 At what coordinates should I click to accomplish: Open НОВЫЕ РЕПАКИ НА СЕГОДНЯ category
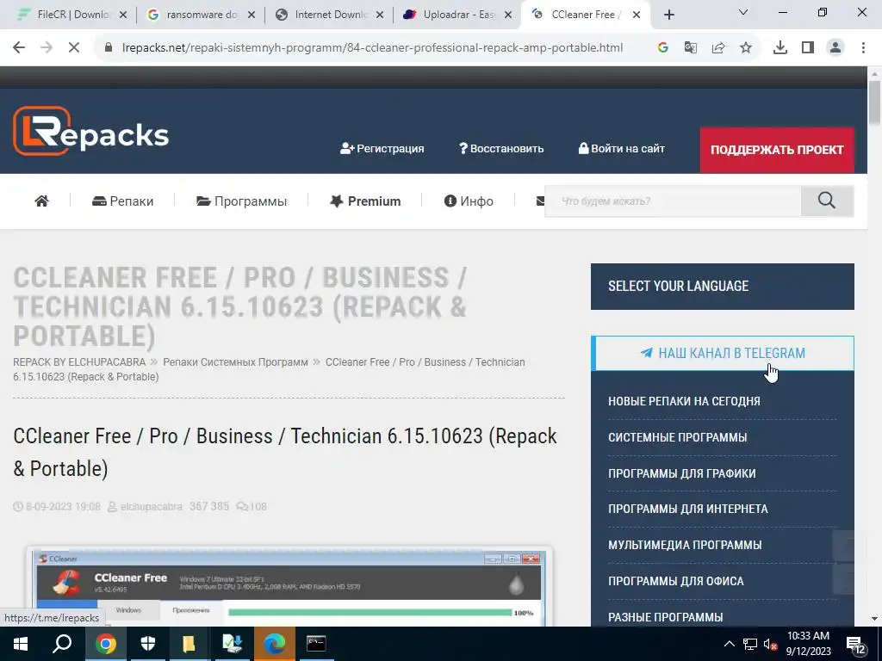pos(684,401)
